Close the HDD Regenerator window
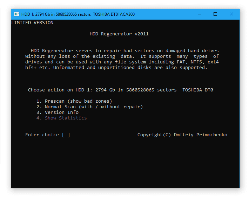 point(231,14)
